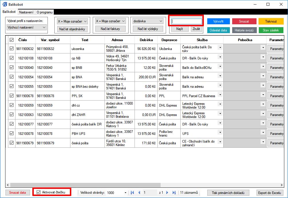This screenshot has height=198, width=288.
Task: Open the O programu tab
Action: 44,12
